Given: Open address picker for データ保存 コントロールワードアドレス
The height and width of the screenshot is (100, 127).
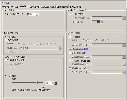Looking at the screenshot, I should pyautogui.click(x=124, y=45).
